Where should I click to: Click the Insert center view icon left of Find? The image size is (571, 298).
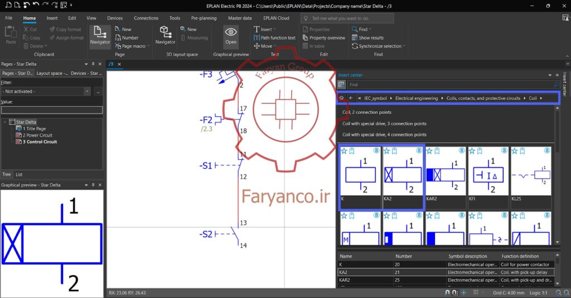point(341,84)
